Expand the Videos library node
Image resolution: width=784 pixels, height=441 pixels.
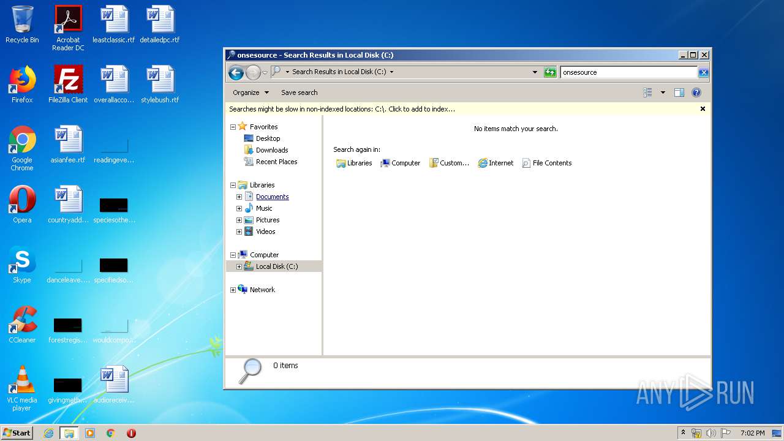(x=239, y=232)
